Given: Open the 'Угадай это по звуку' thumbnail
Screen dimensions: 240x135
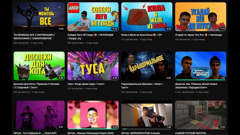Looking at the screenshot, I should point(201,16).
